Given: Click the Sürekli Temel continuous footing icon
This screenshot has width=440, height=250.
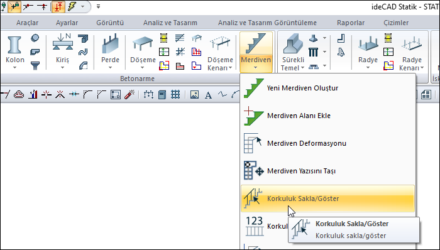Looking at the screenshot, I should click(x=293, y=44).
